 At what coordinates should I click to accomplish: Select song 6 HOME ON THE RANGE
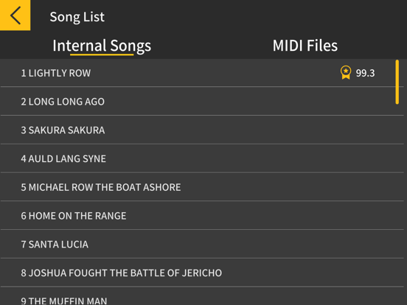(202, 216)
